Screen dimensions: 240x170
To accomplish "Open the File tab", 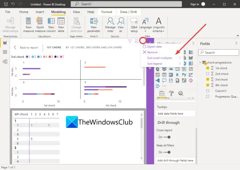I will point(8,12).
